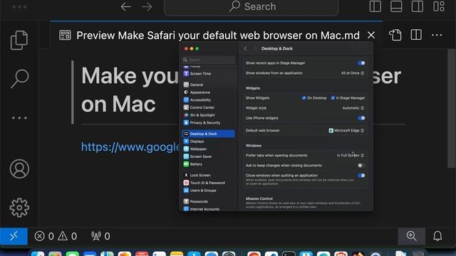
Task: Select Passwords in settings sidebar
Action: [x=209, y=201]
